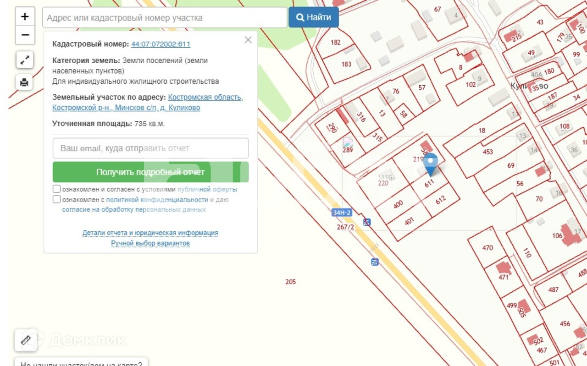Open the публичной оферты link
This screenshot has width=587, height=366.
point(207,189)
